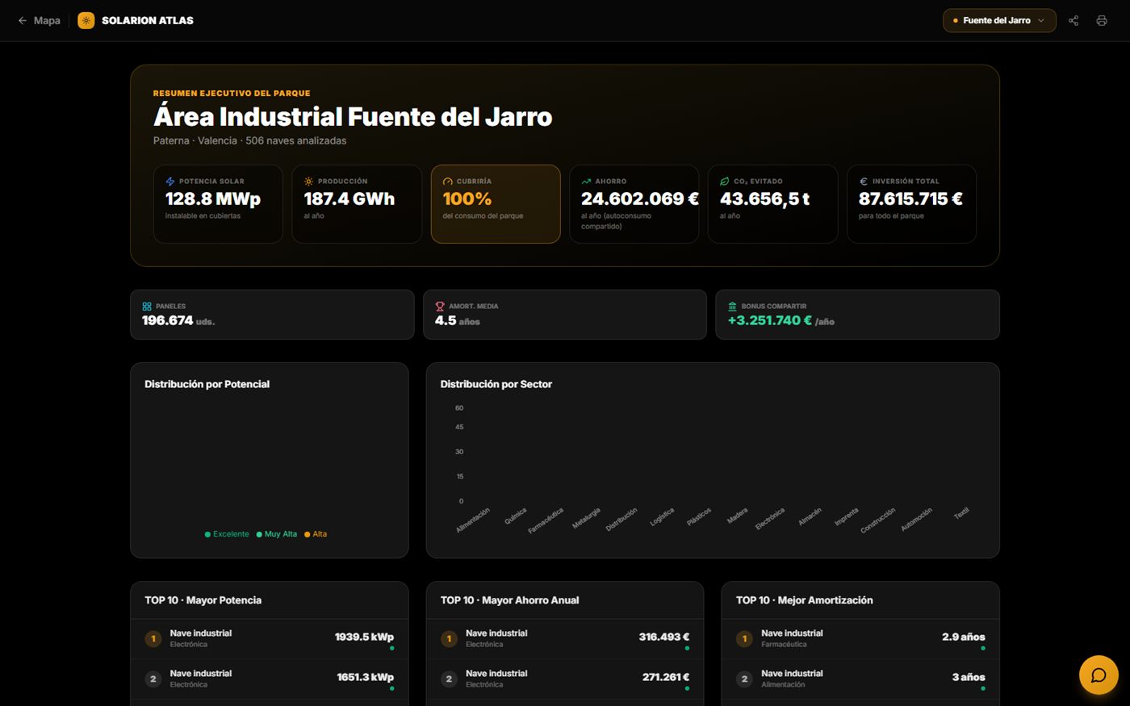The height and width of the screenshot is (706, 1130).
Task: Click the 4.5 años amortization value
Action: click(x=458, y=320)
